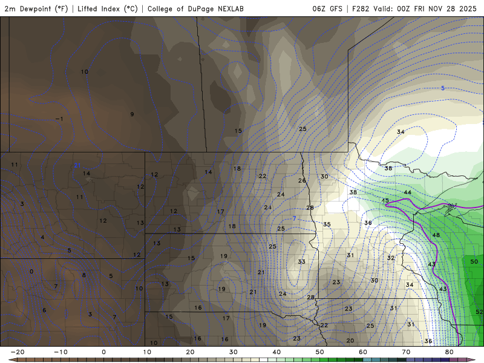
Task: Click the left end arrow of color bar
Action: pos(11,360)
